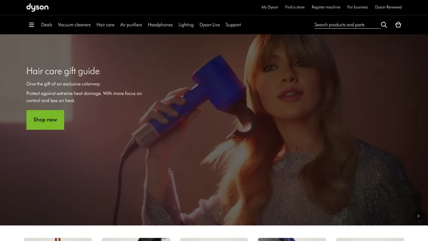Open Air purifiers menu
The height and width of the screenshot is (241, 428).
click(131, 25)
